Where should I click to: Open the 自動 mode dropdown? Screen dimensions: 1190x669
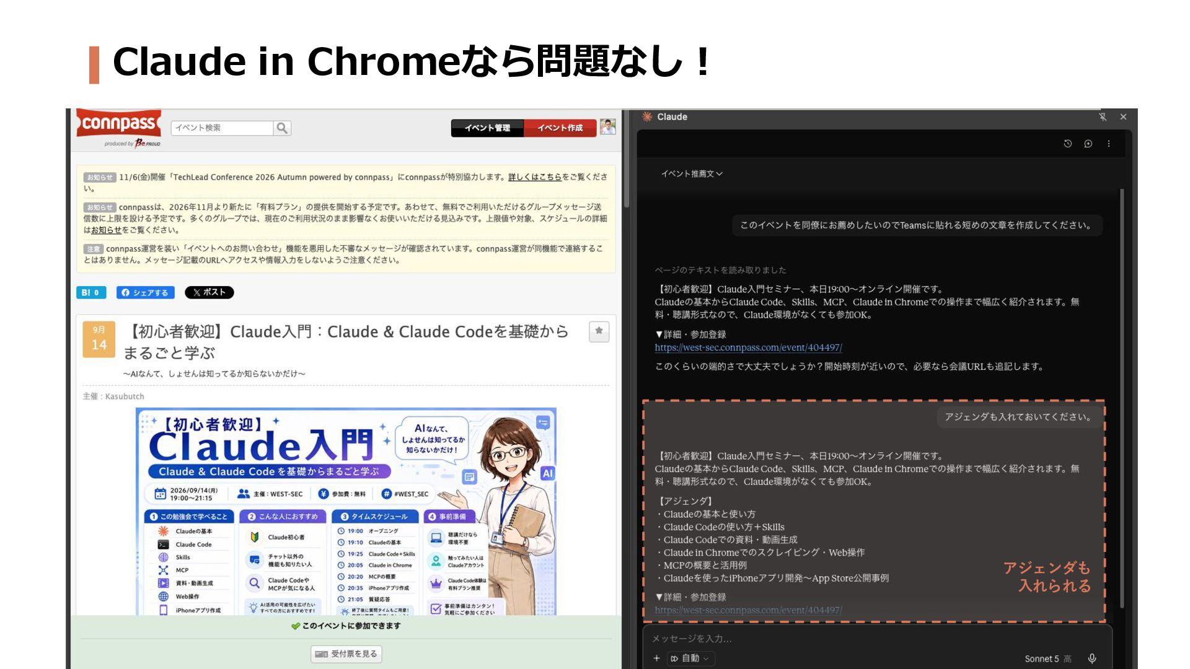tap(690, 658)
